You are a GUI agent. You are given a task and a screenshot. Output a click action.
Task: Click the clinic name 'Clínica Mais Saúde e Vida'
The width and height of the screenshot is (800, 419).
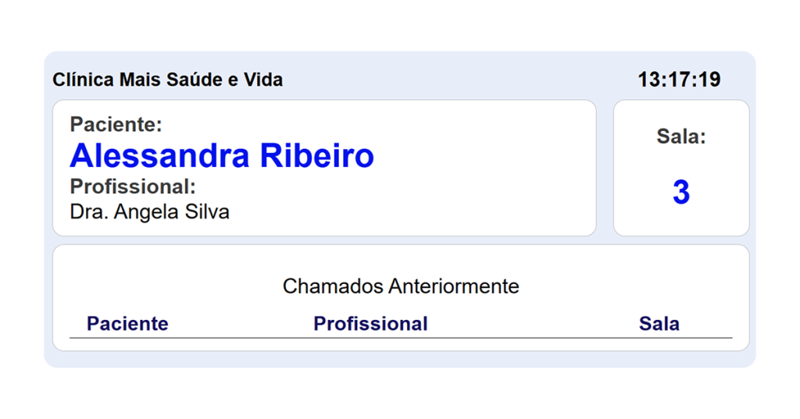pos(167,80)
